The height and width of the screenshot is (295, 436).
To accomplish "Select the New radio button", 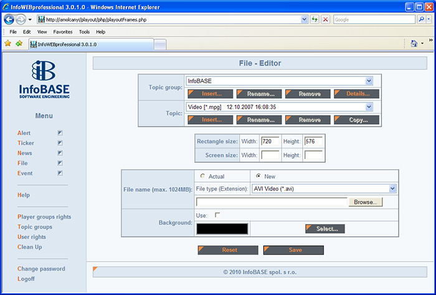I will pos(258,176).
